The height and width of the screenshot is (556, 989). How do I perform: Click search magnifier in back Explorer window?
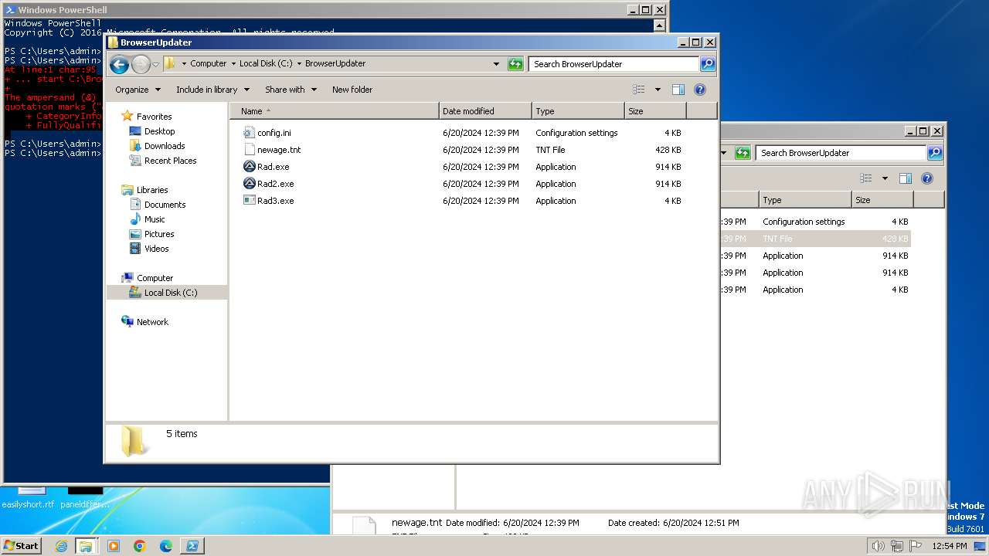[x=935, y=153]
